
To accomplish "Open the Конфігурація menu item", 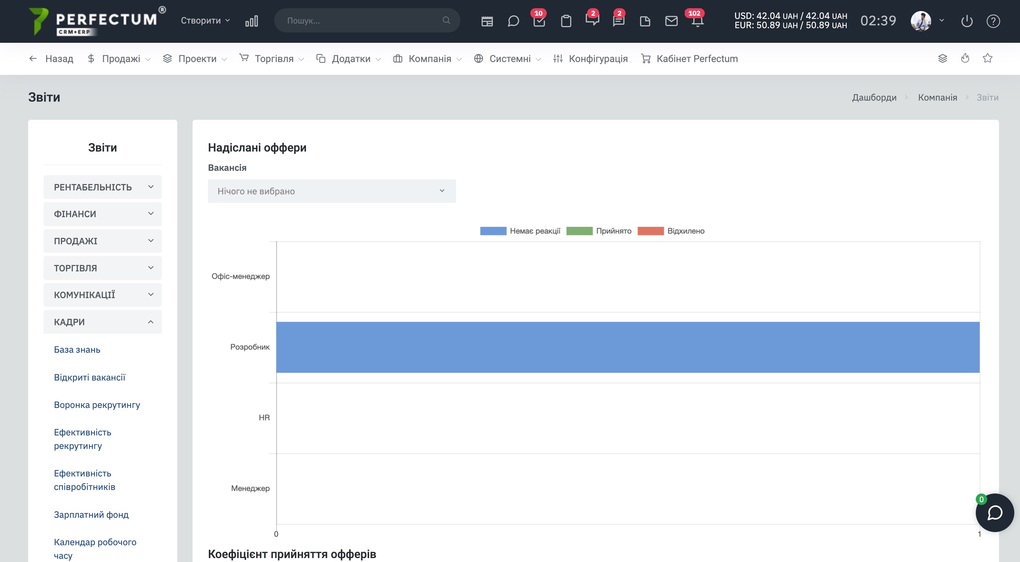I will pos(590,58).
